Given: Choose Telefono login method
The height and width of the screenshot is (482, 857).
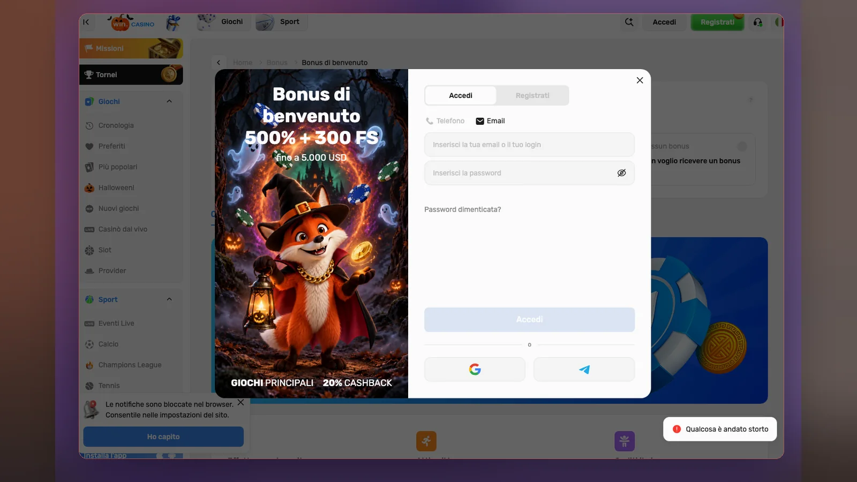Looking at the screenshot, I should (445, 121).
